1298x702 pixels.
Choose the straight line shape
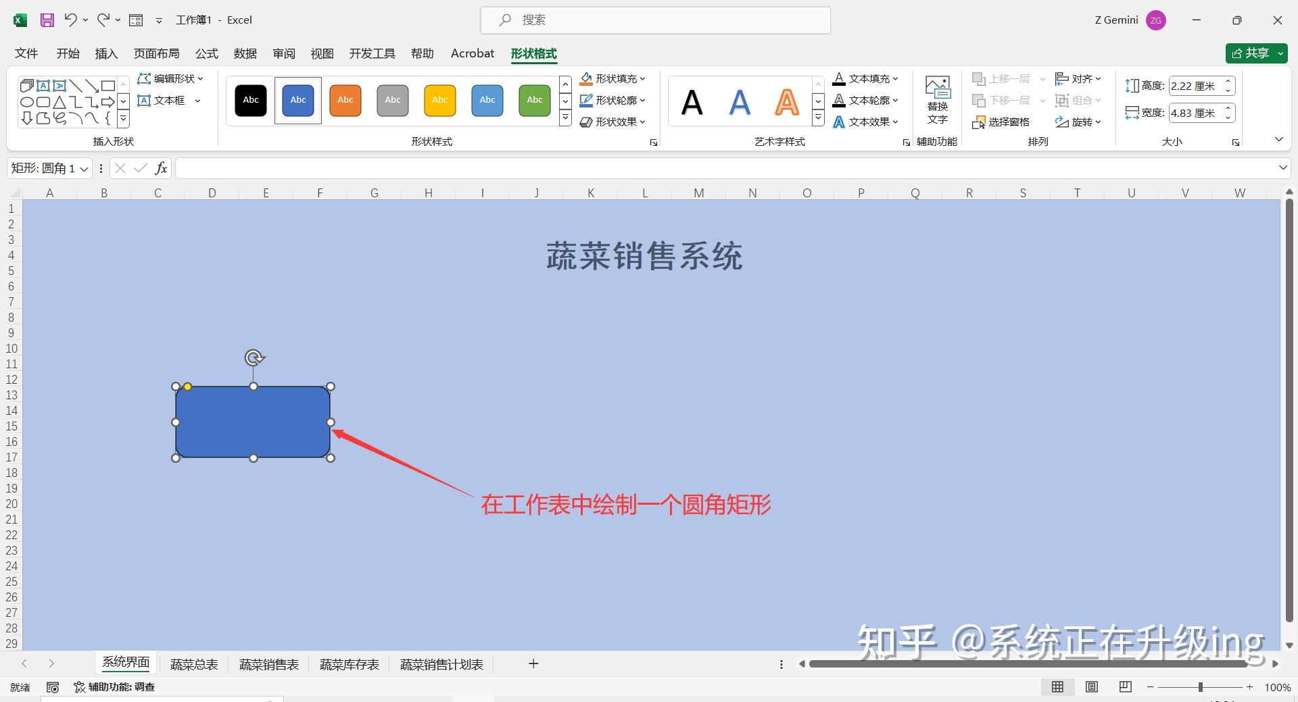pos(76,86)
